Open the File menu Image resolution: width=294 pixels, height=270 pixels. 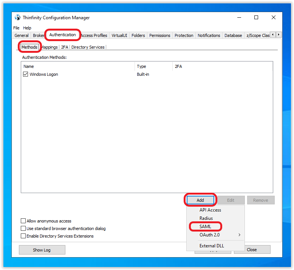(16, 28)
